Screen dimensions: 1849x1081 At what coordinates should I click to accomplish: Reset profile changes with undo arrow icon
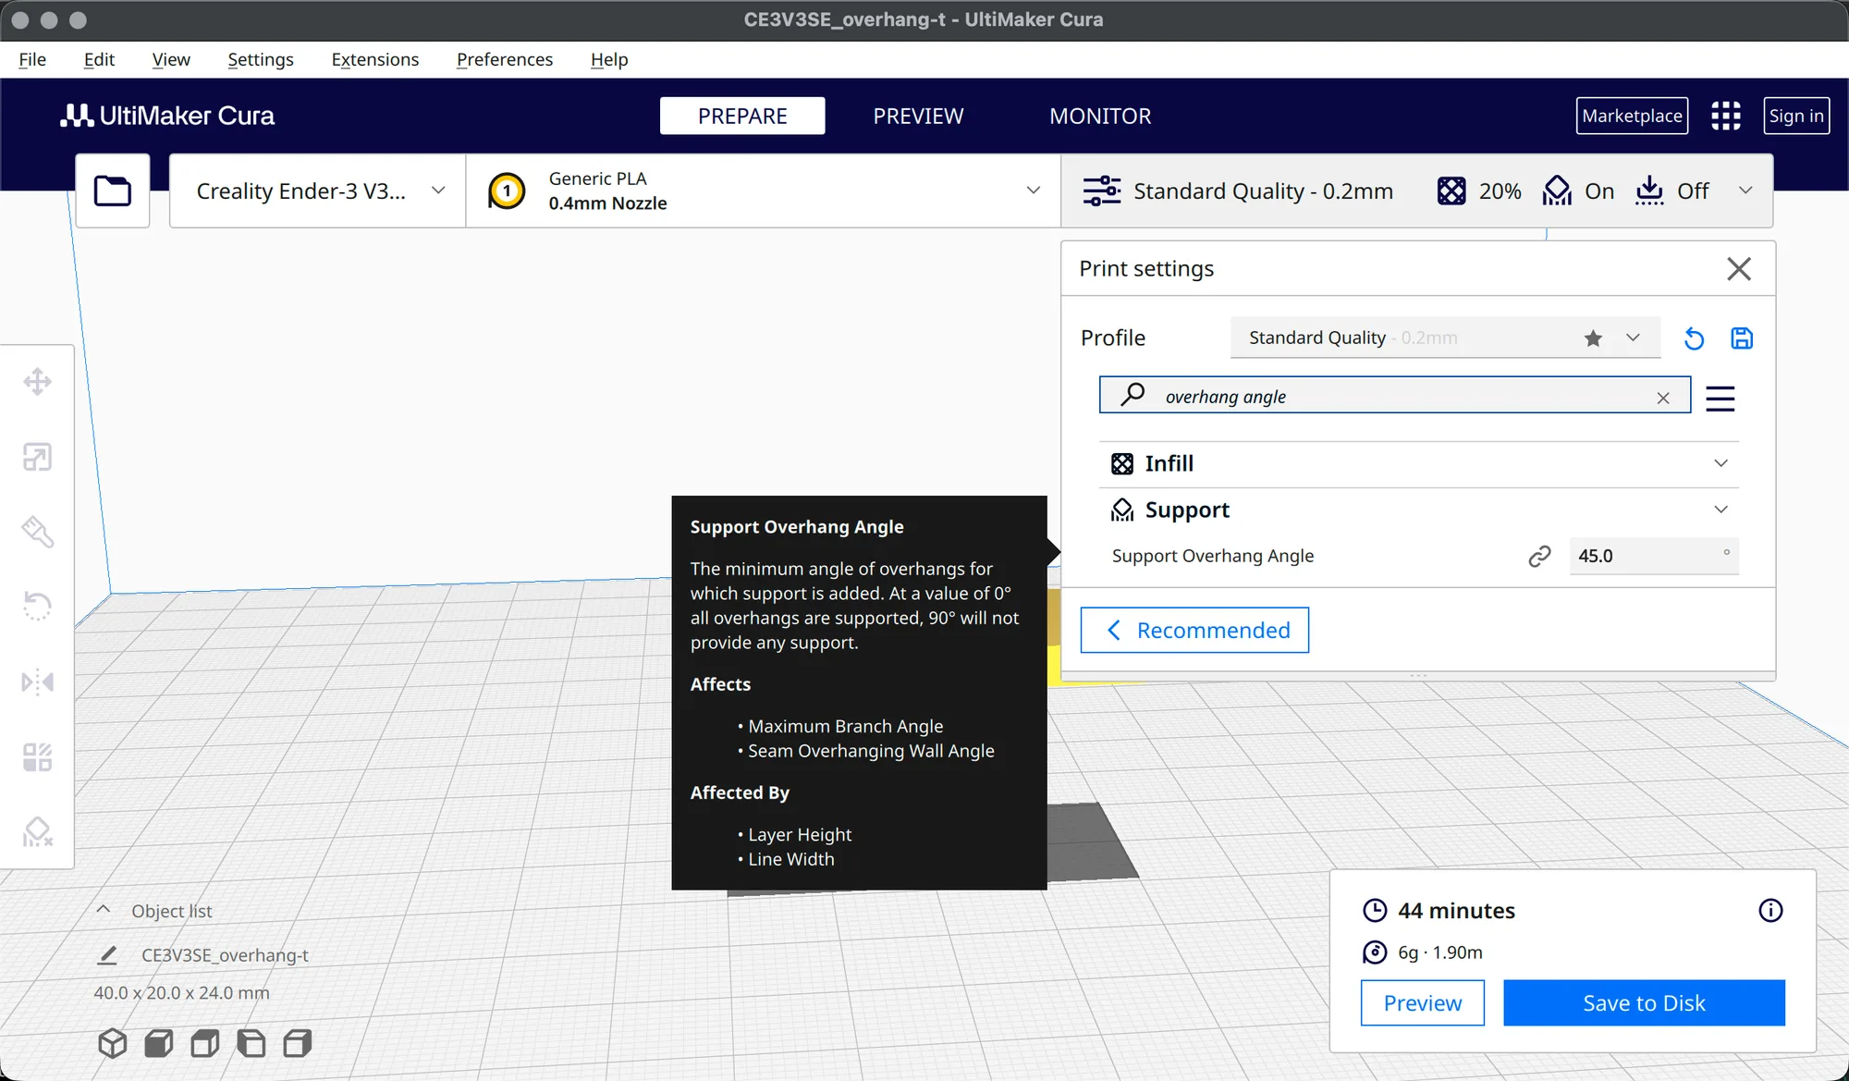(x=1694, y=338)
